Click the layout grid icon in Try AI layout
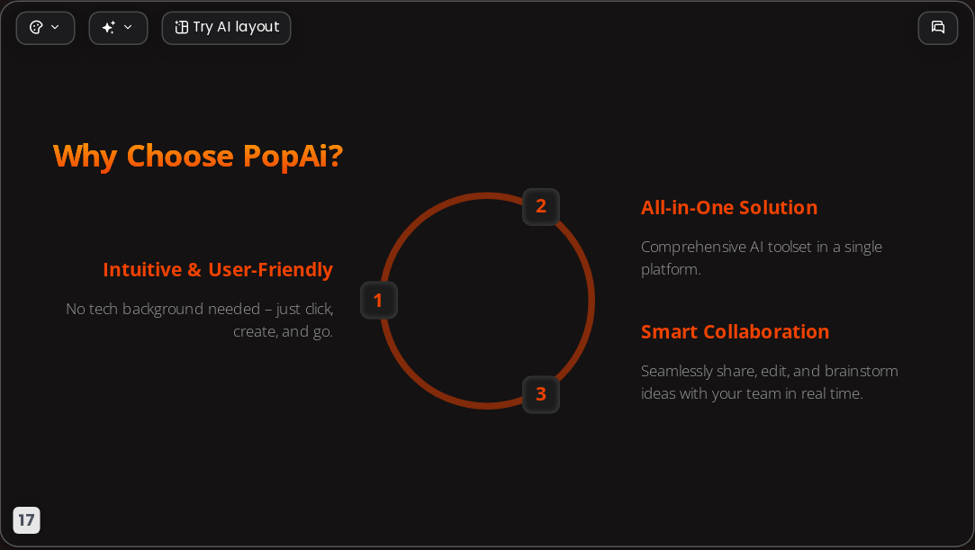 [181, 27]
